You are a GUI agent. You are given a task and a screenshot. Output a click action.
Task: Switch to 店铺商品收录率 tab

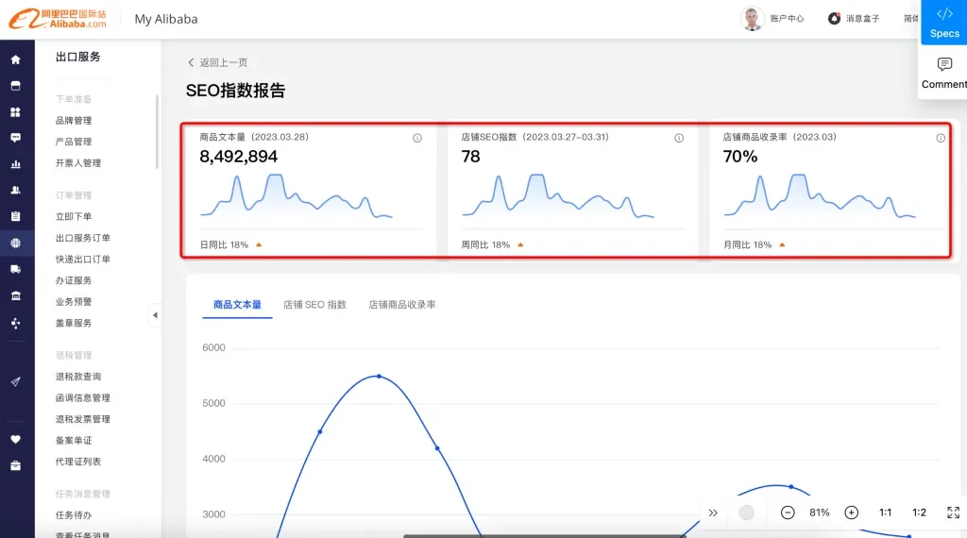[401, 305]
